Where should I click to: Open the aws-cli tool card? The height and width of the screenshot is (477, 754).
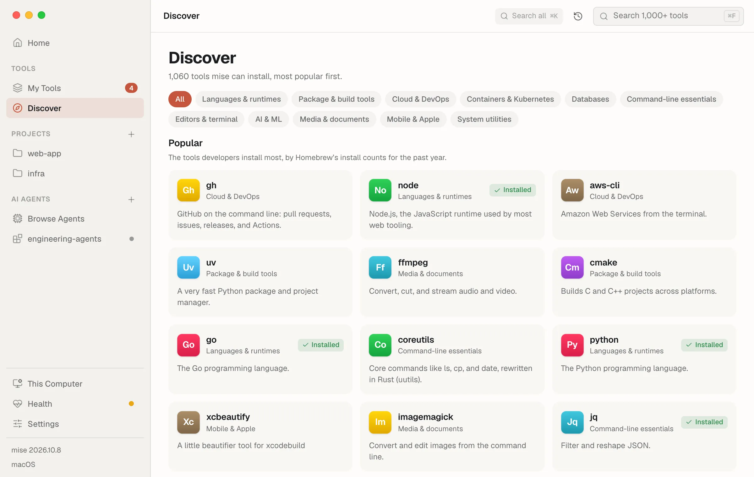pyautogui.click(x=644, y=205)
